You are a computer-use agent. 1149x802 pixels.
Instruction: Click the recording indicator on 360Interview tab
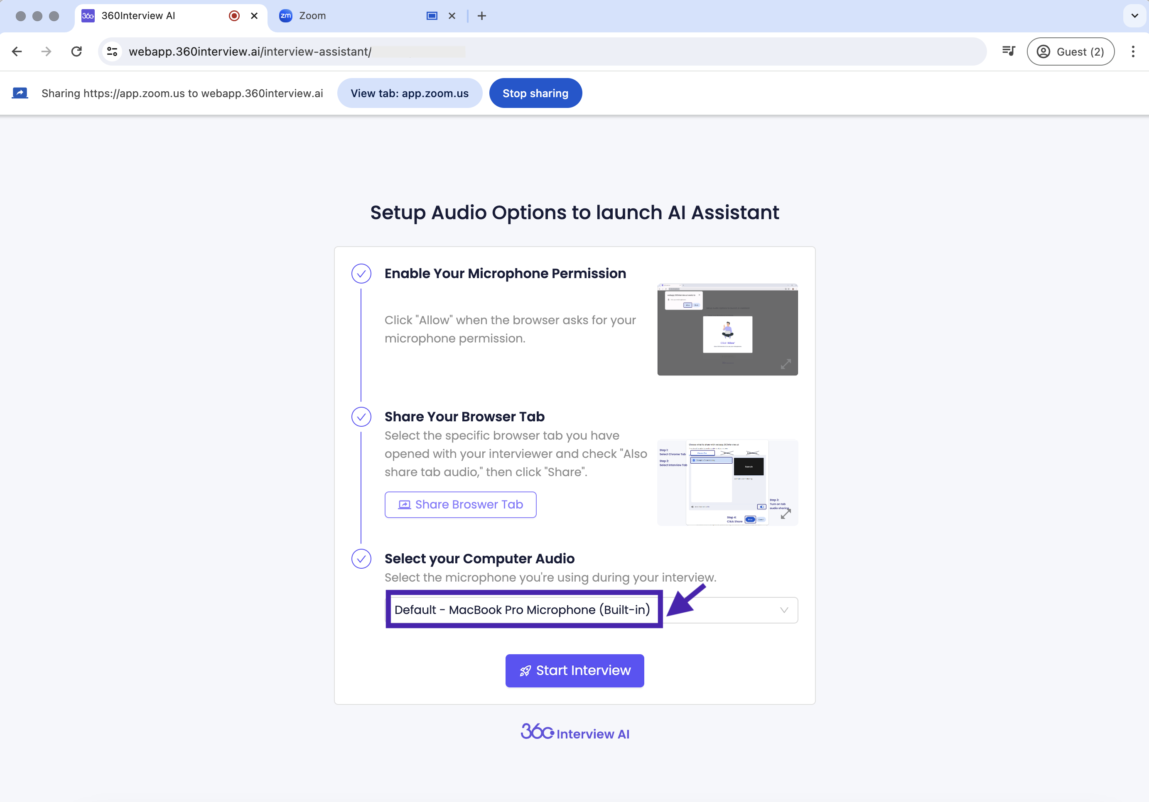tap(234, 16)
